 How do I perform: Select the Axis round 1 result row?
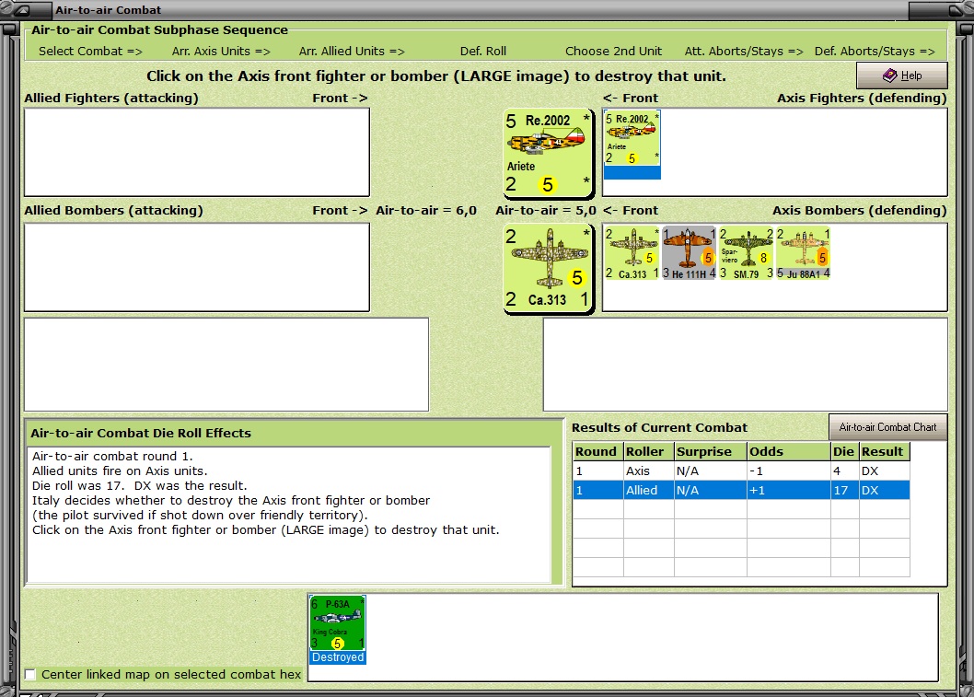[x=741, y=470]
